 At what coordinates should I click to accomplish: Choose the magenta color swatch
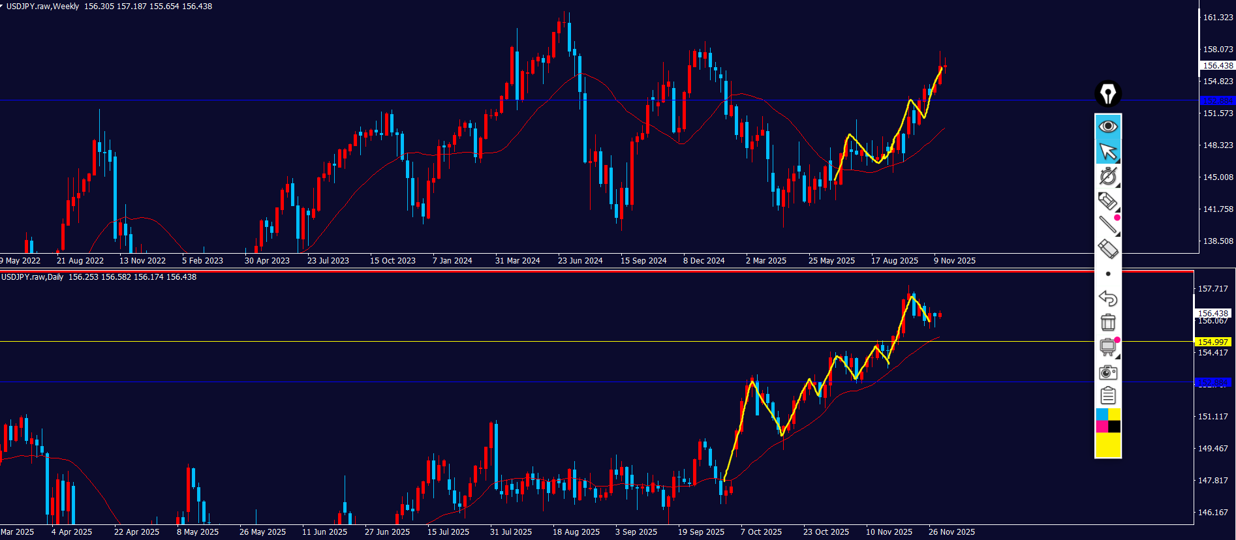click(x=1102, y=427)
